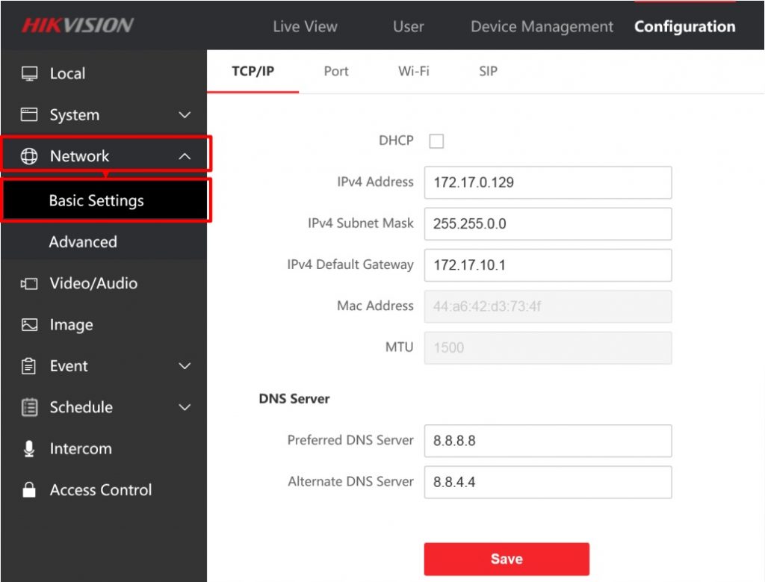Click the IPv4 Subnet Mask label
Image resolution: width=765 pixels, height=582 pixels.
coord(361,223)
